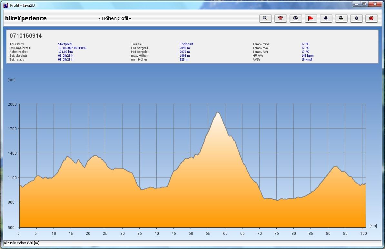385x249 pixels.
Task: Maximize the Profil window
Action: [364, 4]
